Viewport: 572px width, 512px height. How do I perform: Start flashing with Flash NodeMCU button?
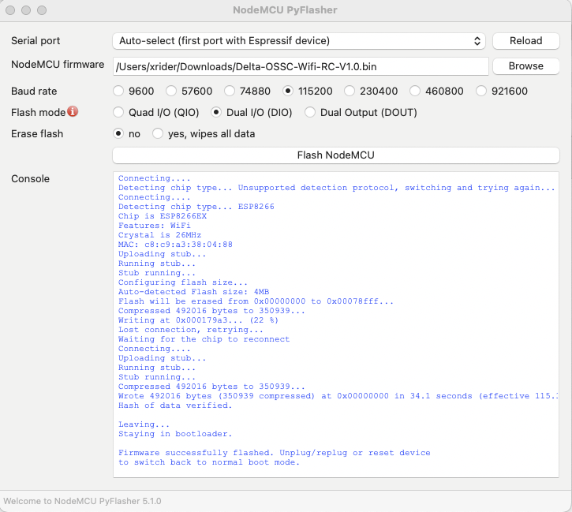(335, 155)
